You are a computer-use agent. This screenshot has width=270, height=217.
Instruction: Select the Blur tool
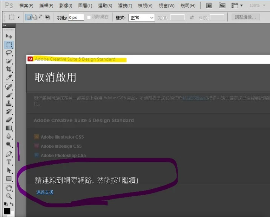pyautogui.click(x=9, y=136)
